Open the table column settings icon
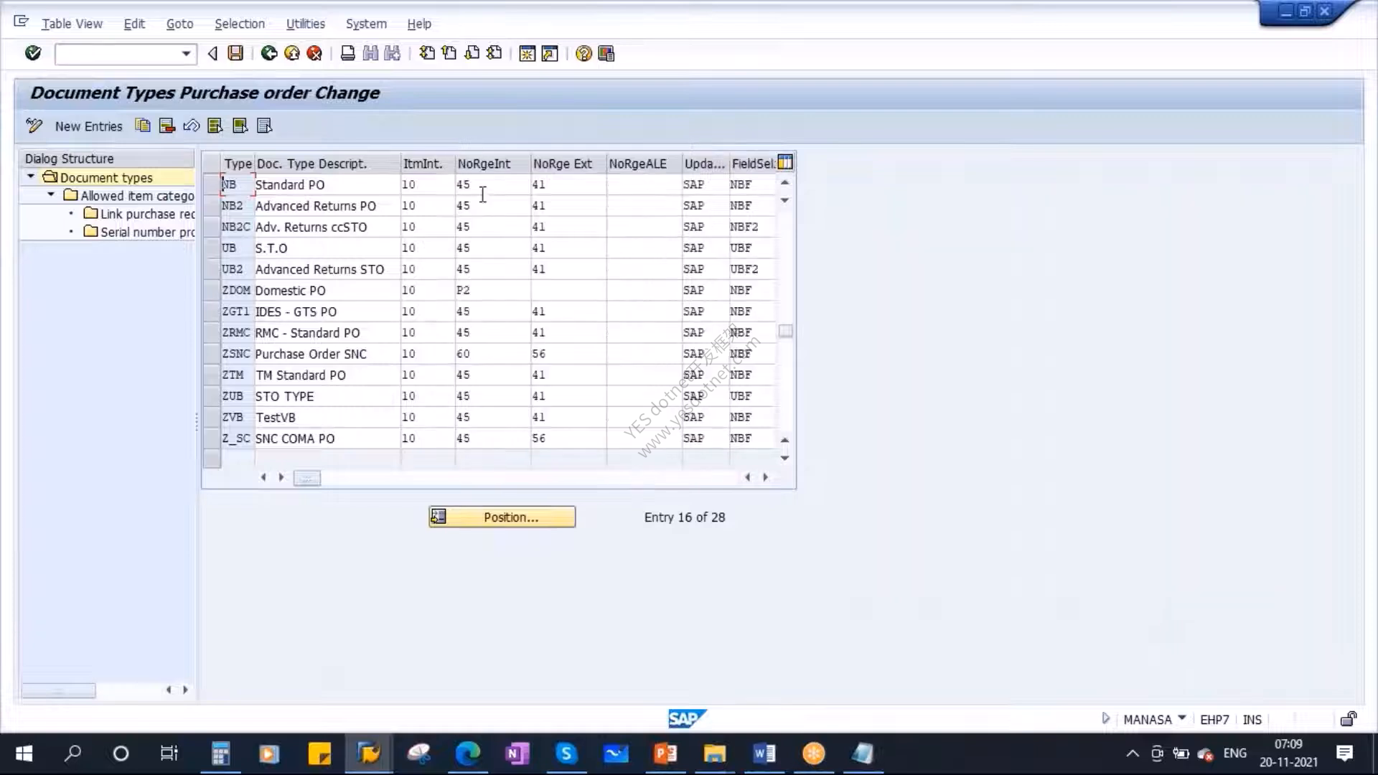 [x=785, y=163]
